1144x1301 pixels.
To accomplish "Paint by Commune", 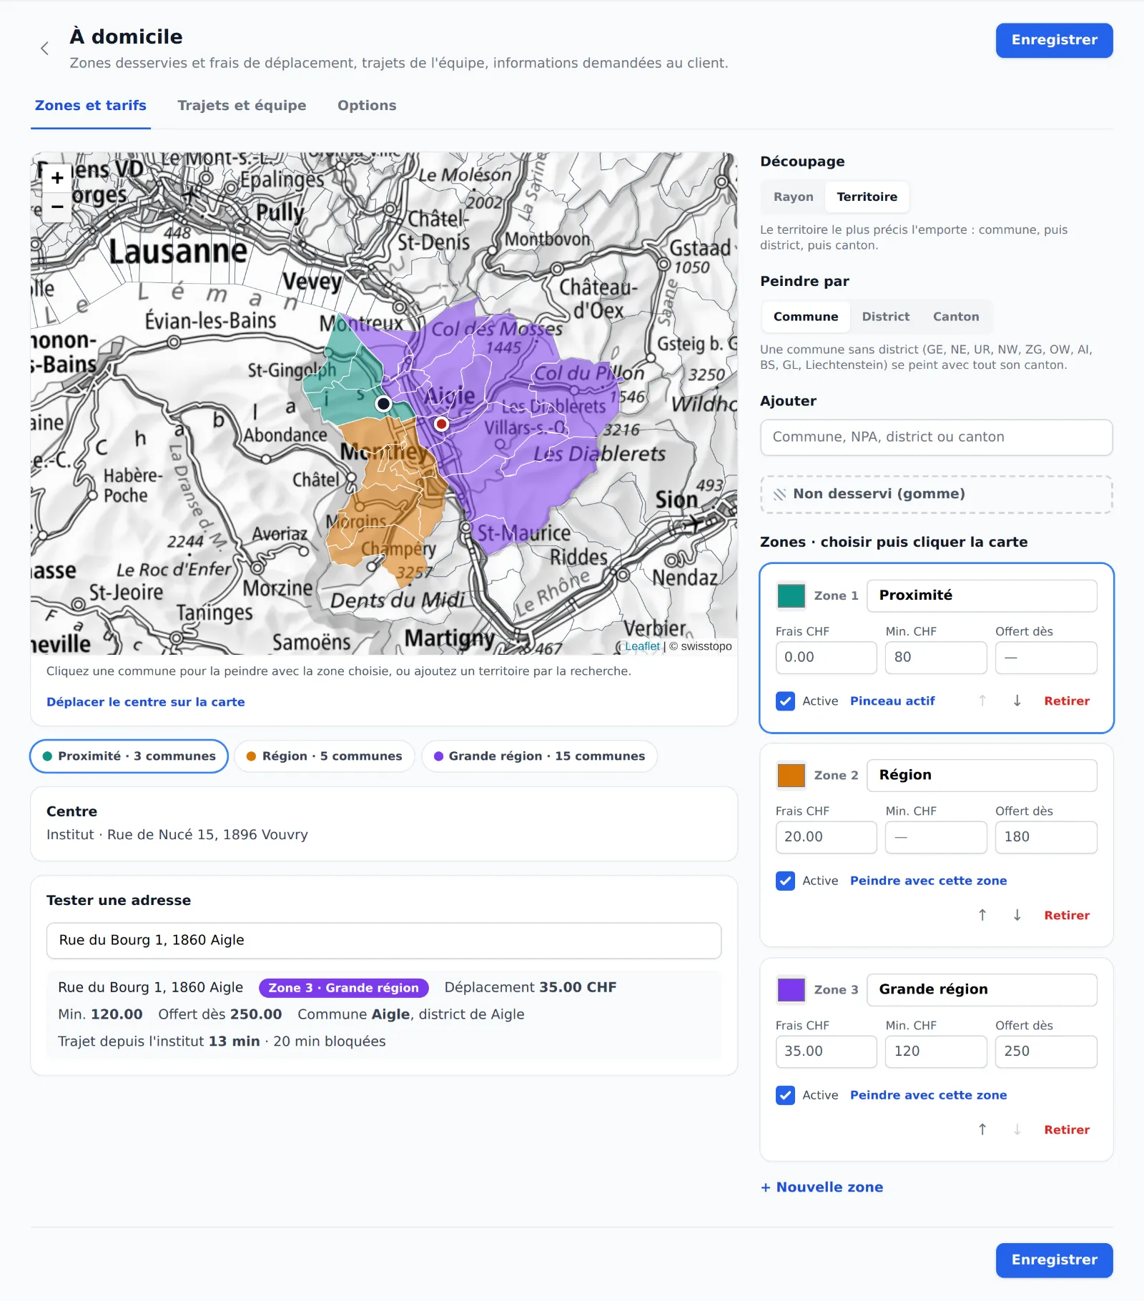I will pyautogui.click(x=805, y=317).
